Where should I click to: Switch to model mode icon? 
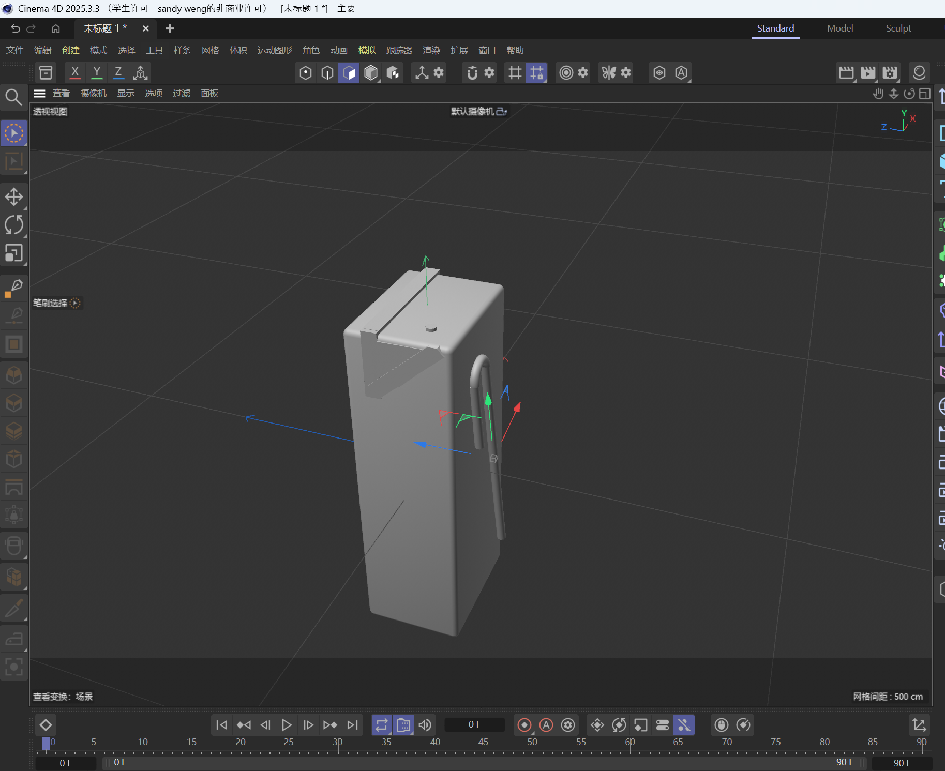click(371, 73)
